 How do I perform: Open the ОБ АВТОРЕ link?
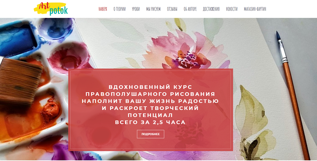190,9
